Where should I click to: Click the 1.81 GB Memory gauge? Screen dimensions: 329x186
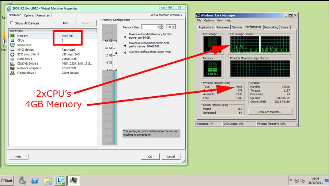point(212,69)
